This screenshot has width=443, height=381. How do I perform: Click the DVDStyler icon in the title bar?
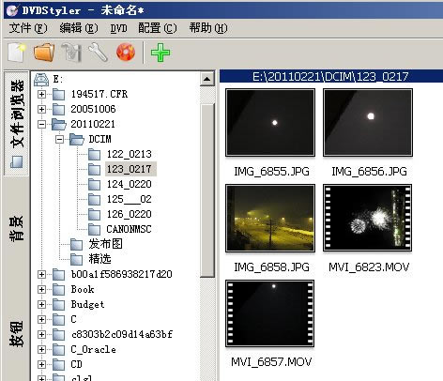12,10
